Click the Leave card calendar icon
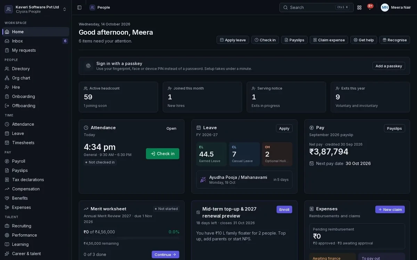This screenshot has width=417, height=260. click(x=199, y=128)
